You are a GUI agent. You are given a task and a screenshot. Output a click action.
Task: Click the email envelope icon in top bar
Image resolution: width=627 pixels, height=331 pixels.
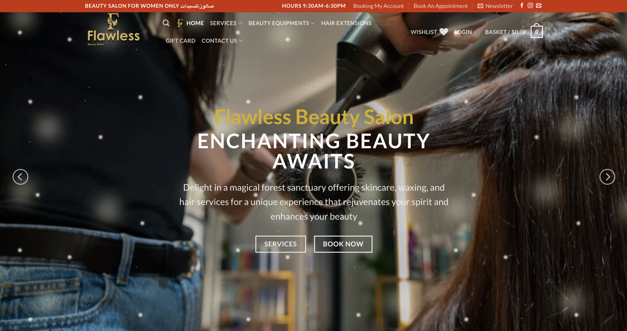coord(539,5)
